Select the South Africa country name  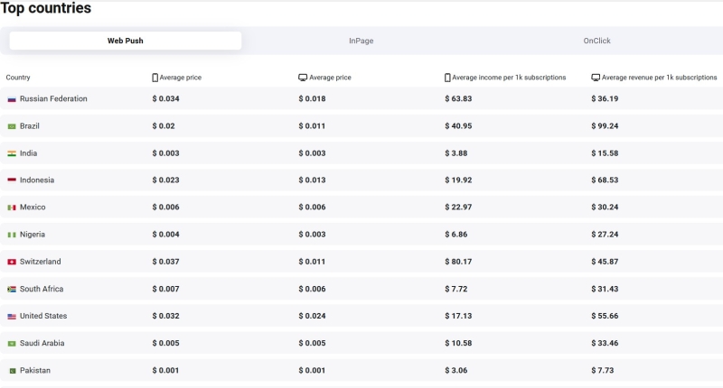tap(42, 289)
